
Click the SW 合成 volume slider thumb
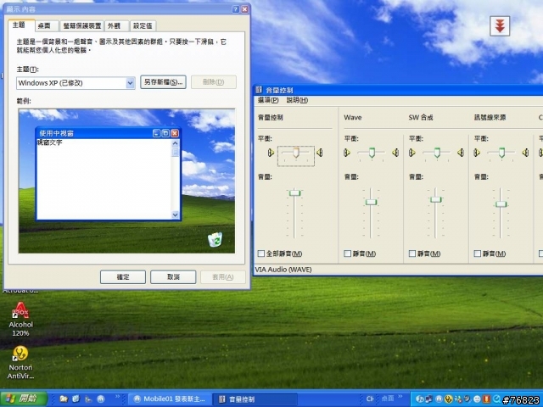pyautogui.click(x=436, y=199)
